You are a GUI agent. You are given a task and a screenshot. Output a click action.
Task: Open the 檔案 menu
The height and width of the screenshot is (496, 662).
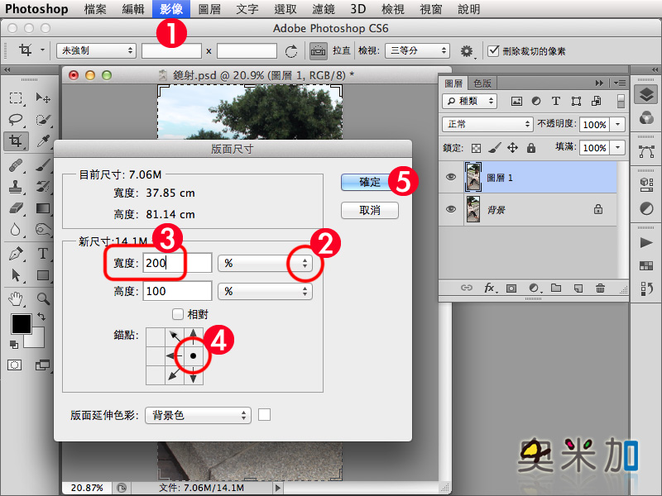point(95,9)
